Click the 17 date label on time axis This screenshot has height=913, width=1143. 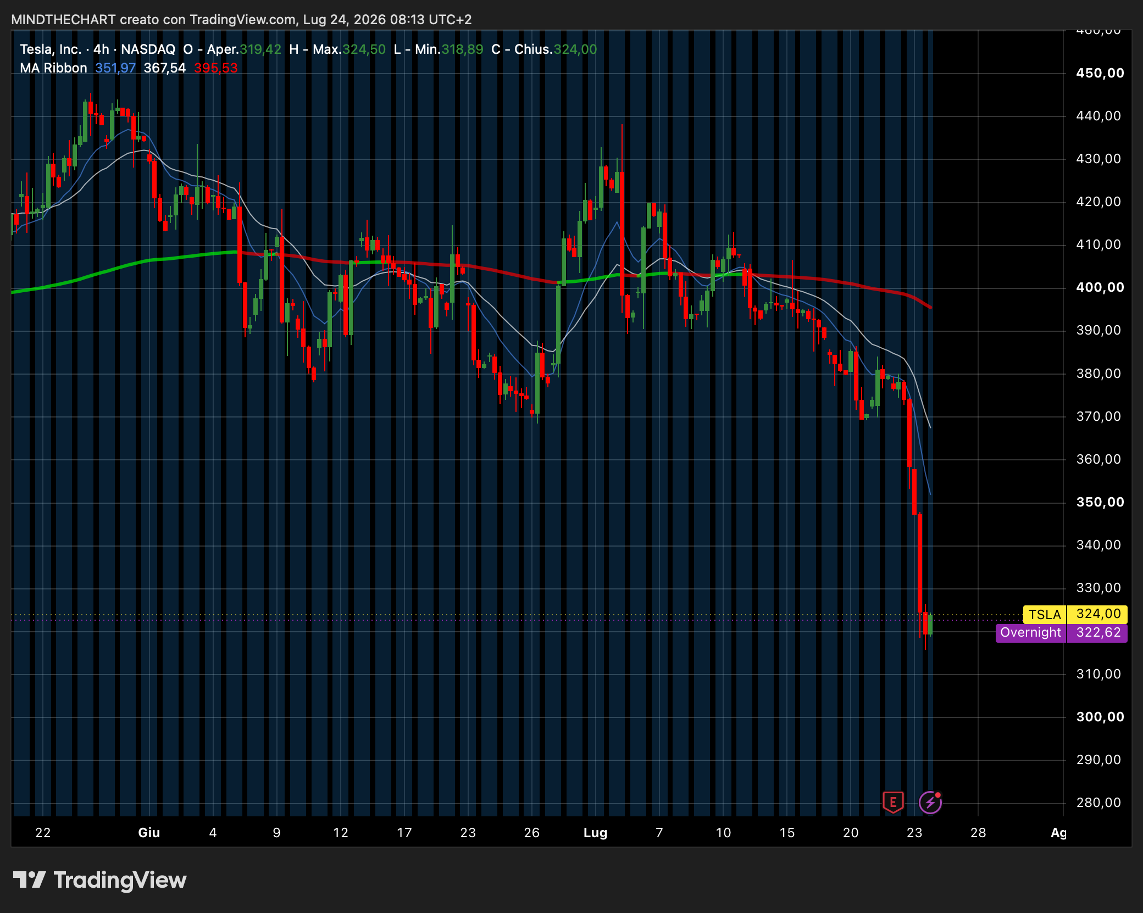(x=404, y=833)
